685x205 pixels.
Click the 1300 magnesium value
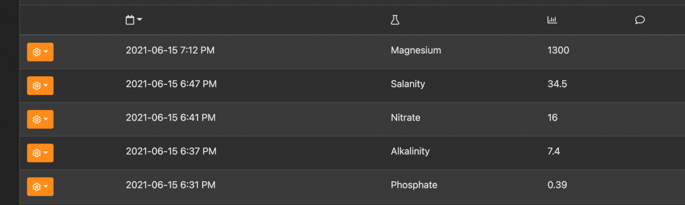click(558, 50)
